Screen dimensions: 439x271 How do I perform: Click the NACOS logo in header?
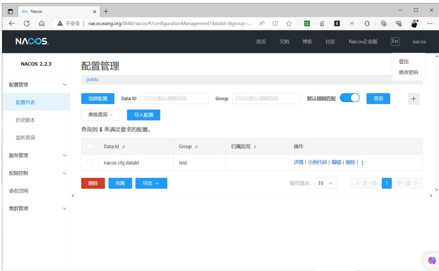[x=32, y=42]
